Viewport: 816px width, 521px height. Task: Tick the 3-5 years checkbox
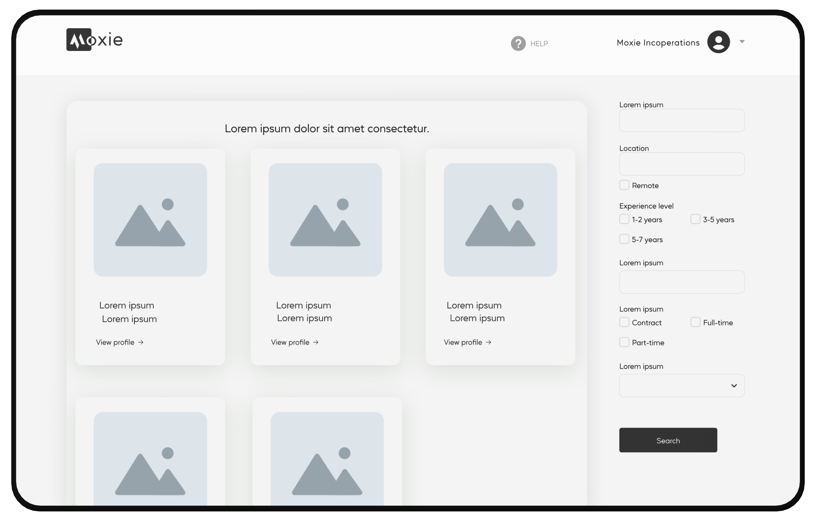(x=695, y=219)
